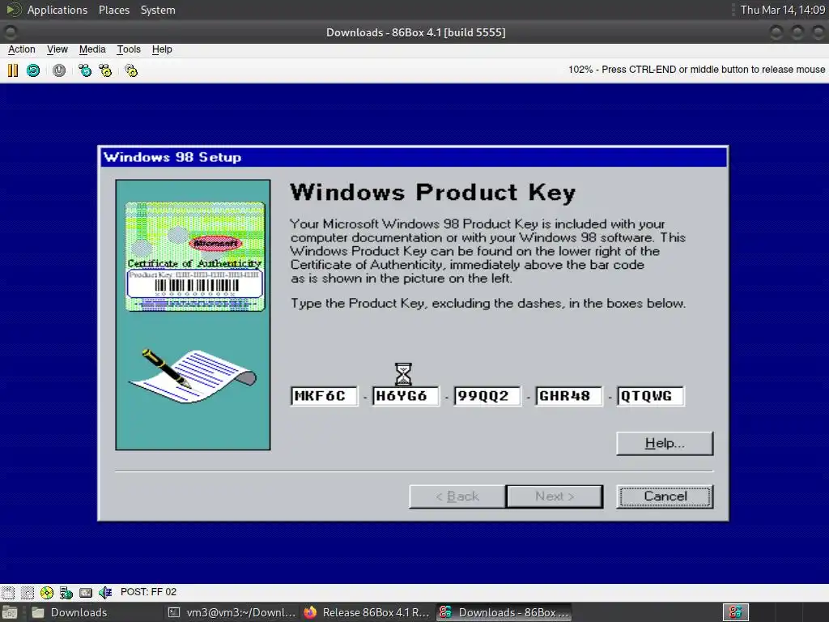829x622 pixels.
Task: Open the Media menu
Action: click(x=92, y=49)
